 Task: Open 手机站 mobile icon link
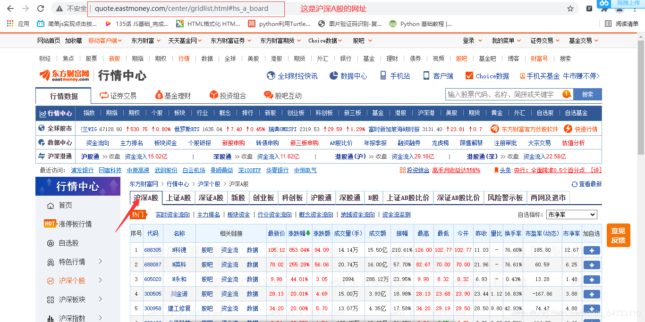point(395,76)
